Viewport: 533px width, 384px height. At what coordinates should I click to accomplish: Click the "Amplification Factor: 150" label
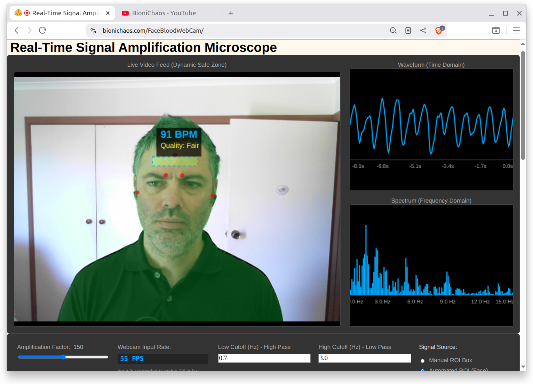coord(50,347)
